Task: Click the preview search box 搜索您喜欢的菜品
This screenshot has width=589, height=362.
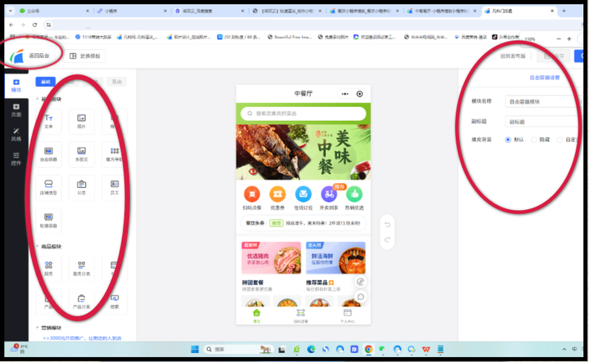Action: pyautogui.click(x=303, y=114)
